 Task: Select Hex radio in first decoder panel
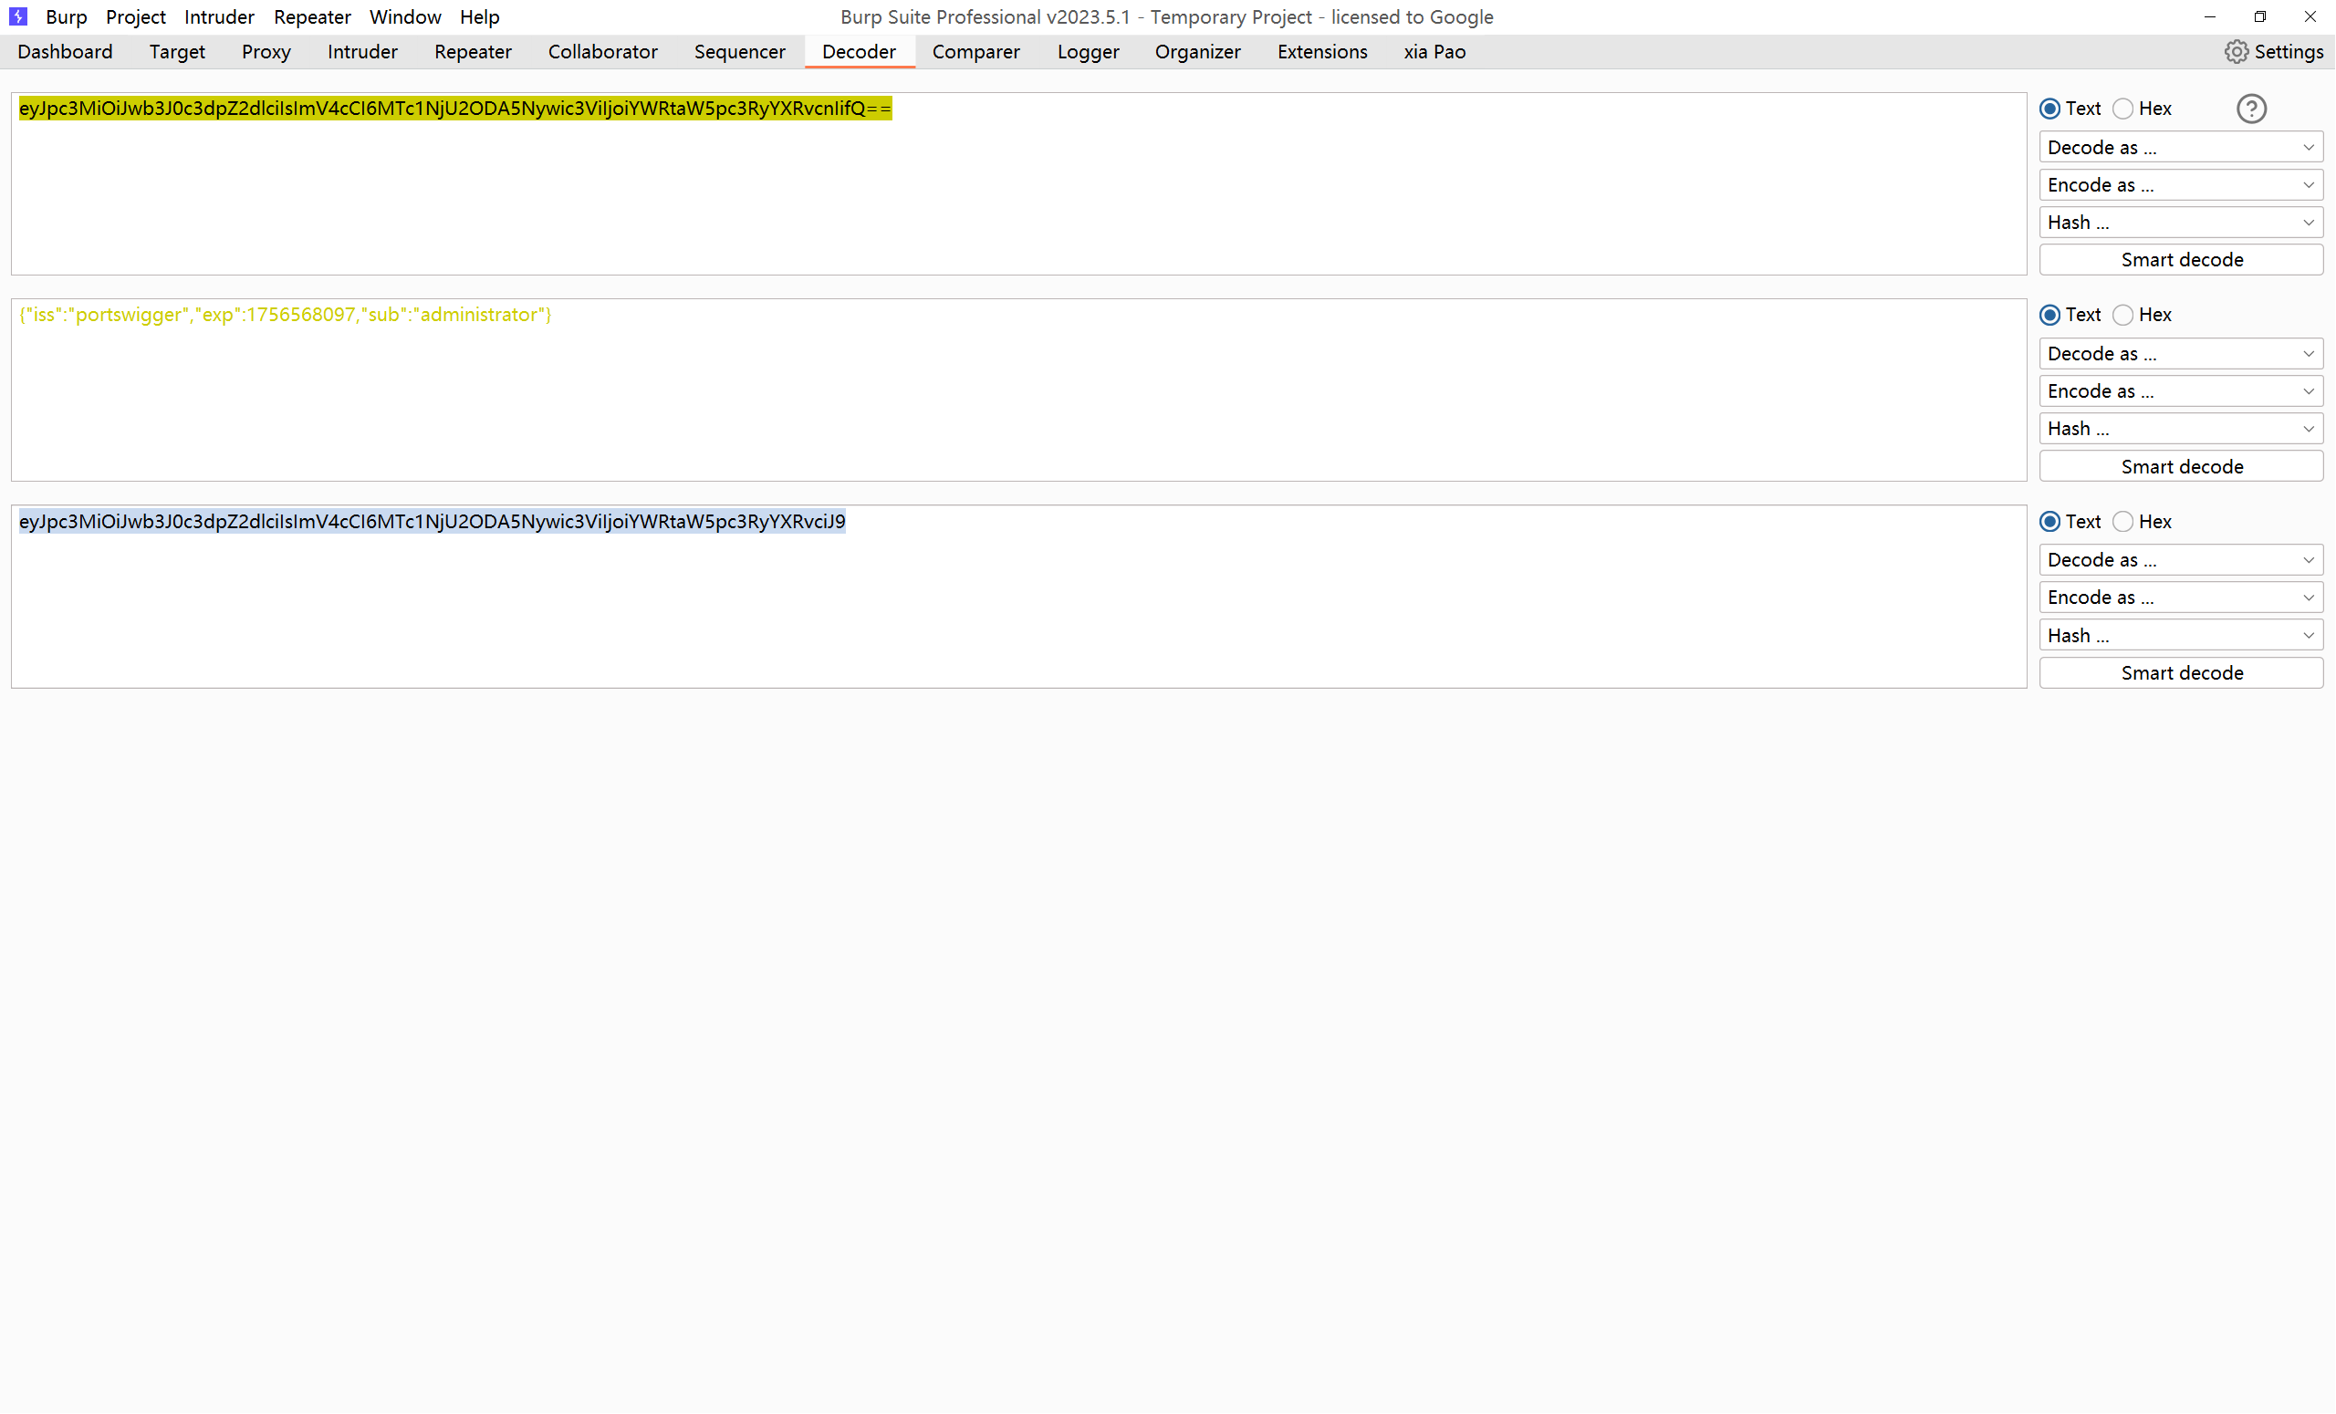click(2122, 109)
